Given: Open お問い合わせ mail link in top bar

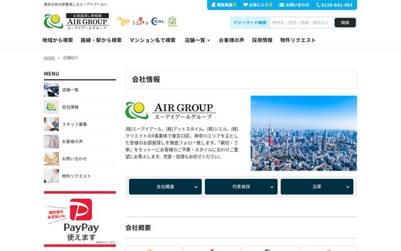Looking at the screenshot, I should coord(294,5).
